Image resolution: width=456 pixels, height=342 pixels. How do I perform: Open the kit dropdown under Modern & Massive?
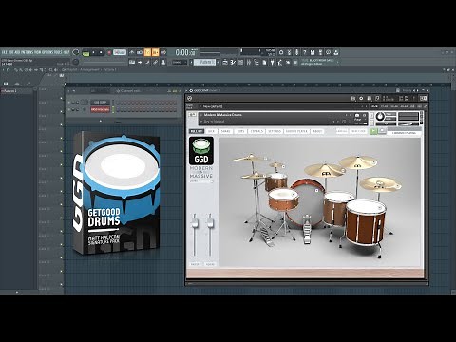tap(201, 181)
